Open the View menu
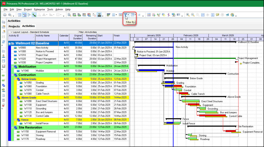 pos(19,10)
